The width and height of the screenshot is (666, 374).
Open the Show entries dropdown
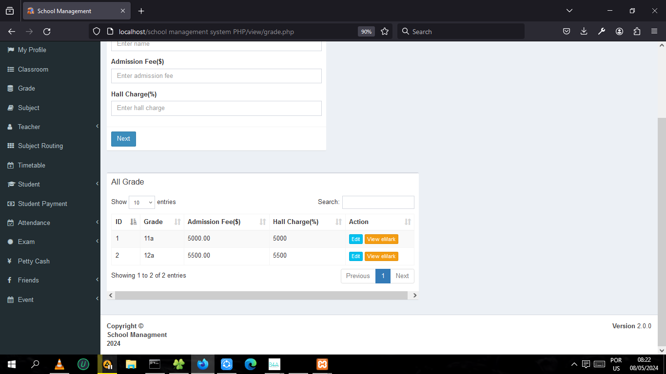pyautogui.click(x=142, y=202)
